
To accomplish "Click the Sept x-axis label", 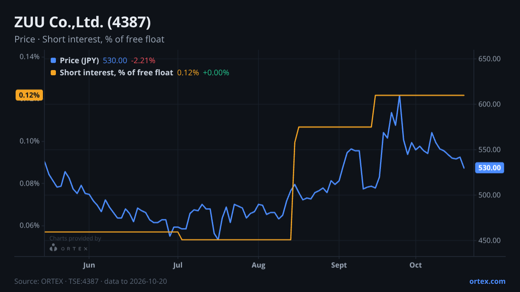I will (339, 265).
